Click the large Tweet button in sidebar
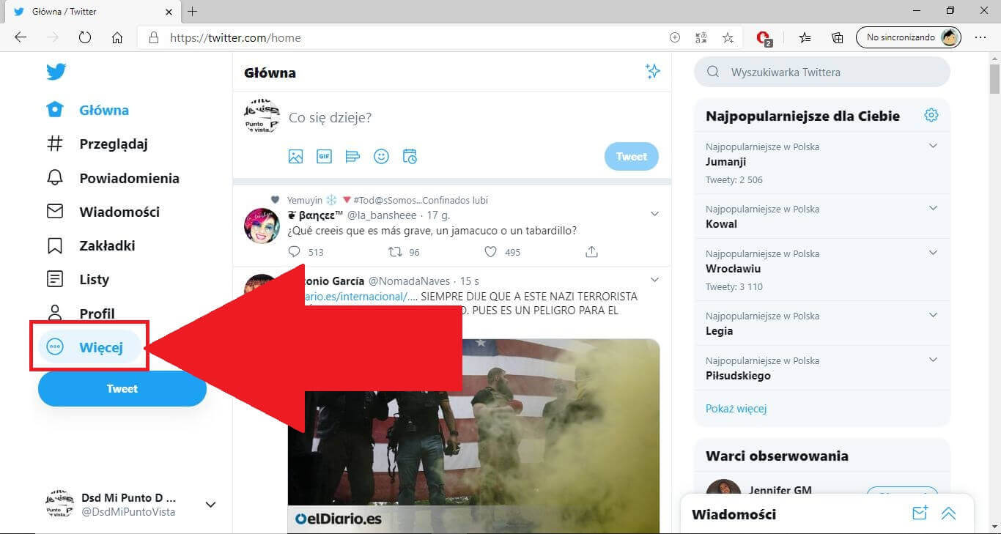 pyautogui.click(x=122, y=389)
